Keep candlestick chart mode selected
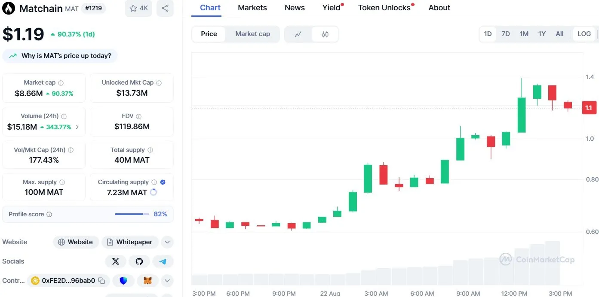 pos(325,34)
